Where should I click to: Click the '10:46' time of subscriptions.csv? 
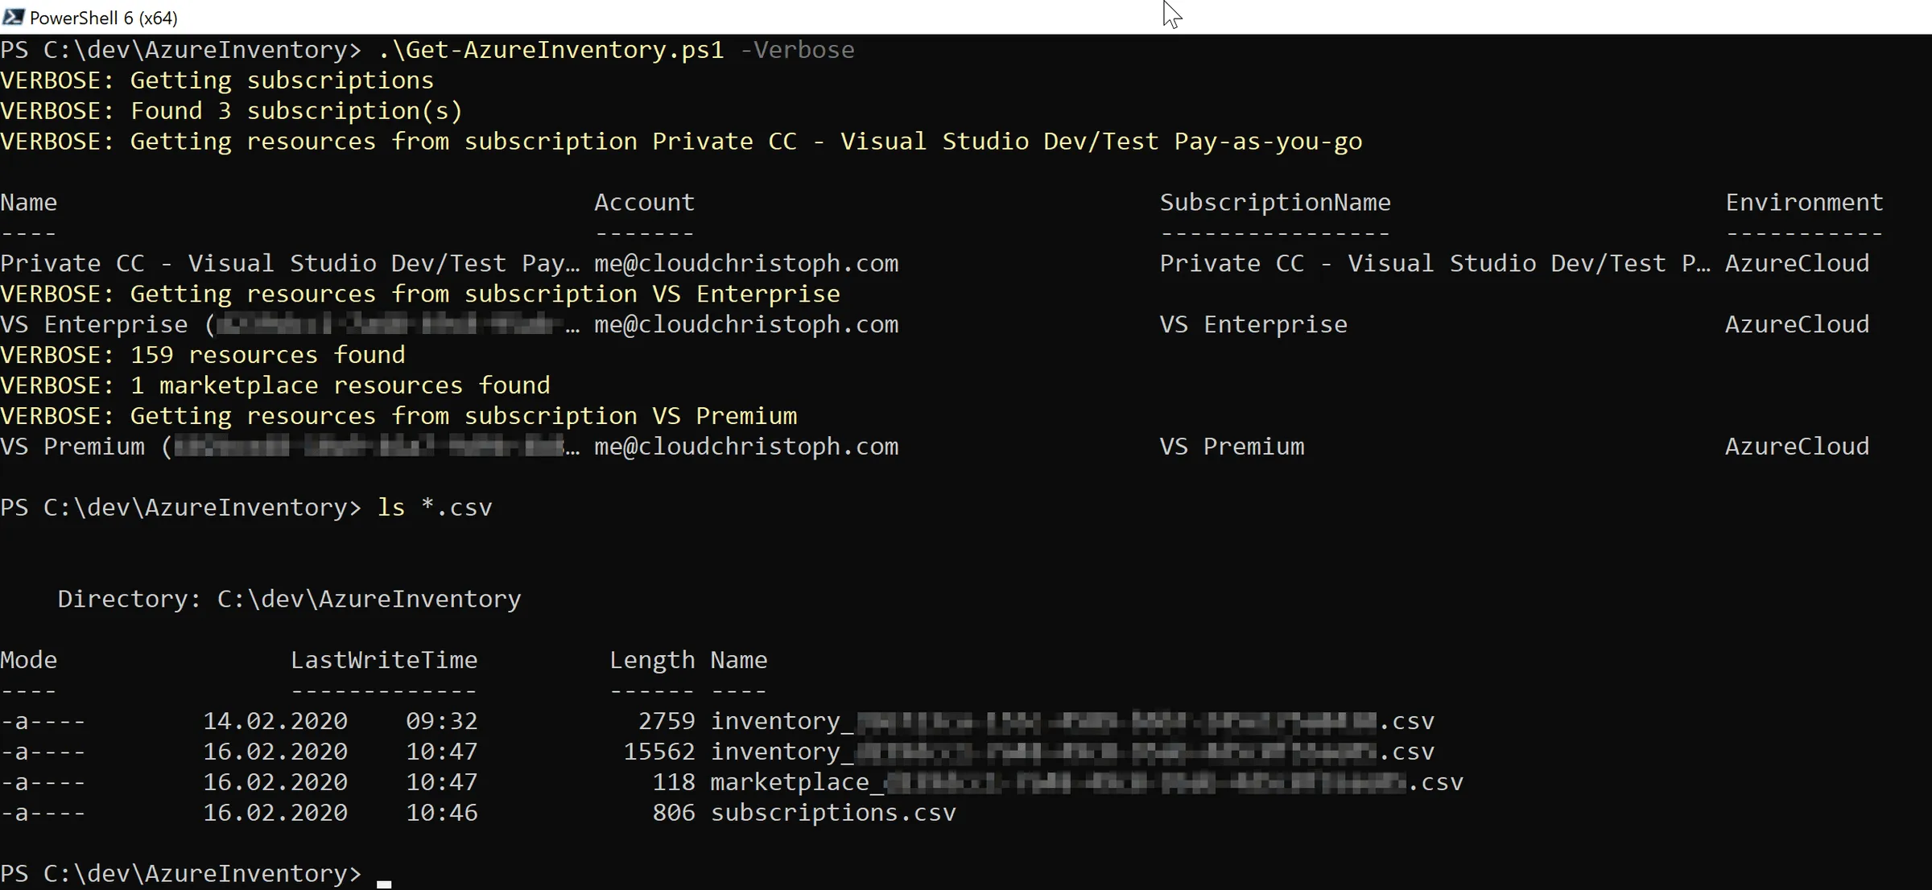(442, 813)
